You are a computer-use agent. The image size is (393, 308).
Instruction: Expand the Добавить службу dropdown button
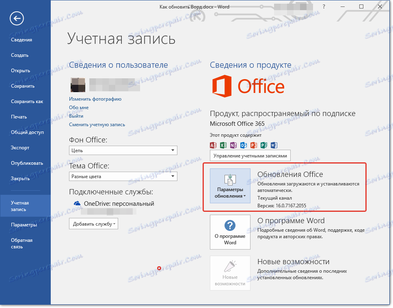click(93, 224)
